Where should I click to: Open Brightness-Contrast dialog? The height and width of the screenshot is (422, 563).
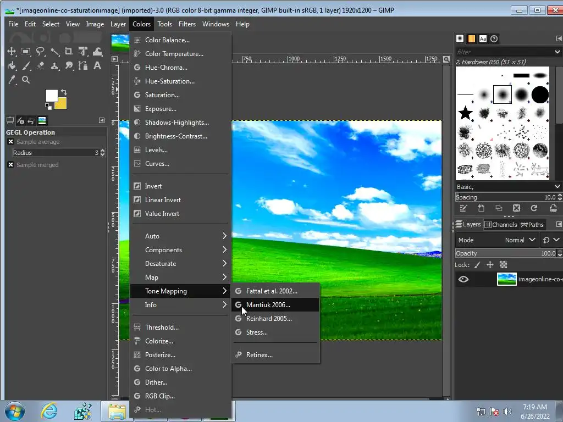click(180, 136)
